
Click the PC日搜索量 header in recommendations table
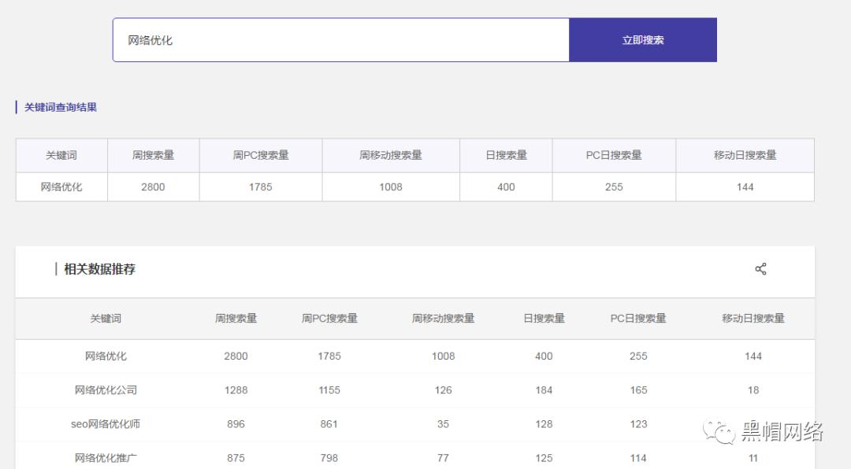click(636, 318)
